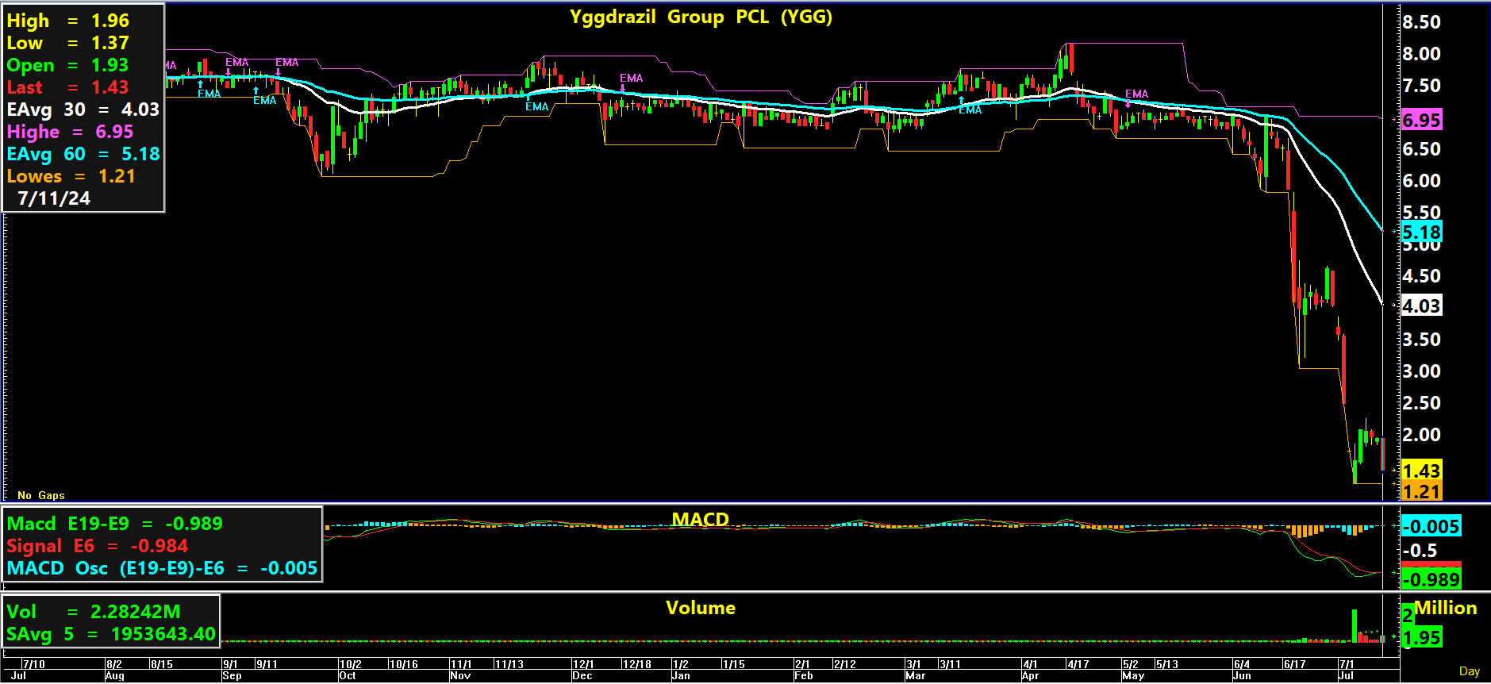Click the MACD panel title
1491x684 pixels.
coord(700,519)
